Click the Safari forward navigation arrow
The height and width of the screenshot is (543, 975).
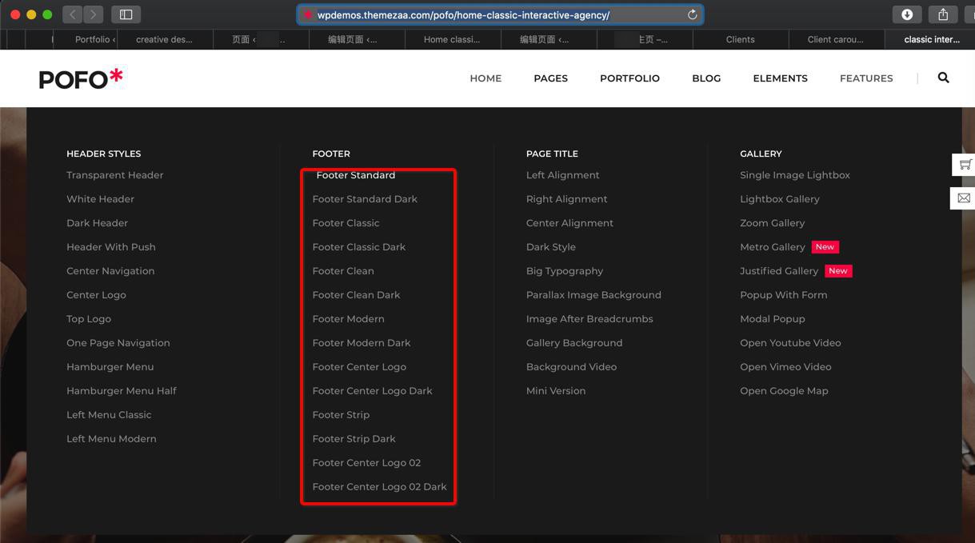coord(94,14)
